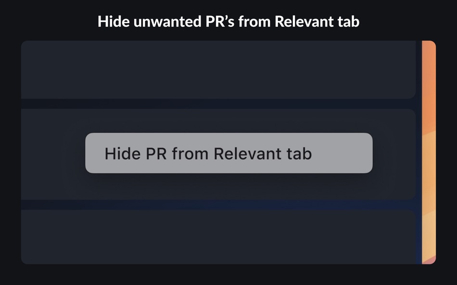Image resolution: width=457 pixels, height=285 pixels.
Task: Click the pink corner of the gradient strip
Action: (x=432, y=260)
